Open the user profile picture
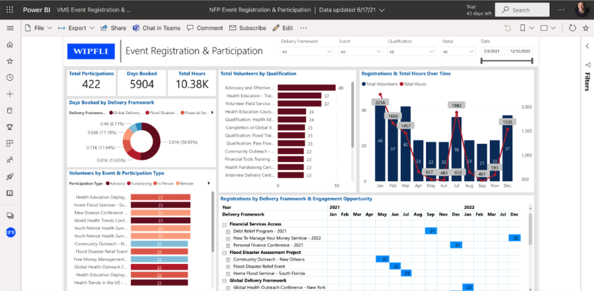Screen dimensions: 594x291 pyautogui.click(x=582, y=9)
